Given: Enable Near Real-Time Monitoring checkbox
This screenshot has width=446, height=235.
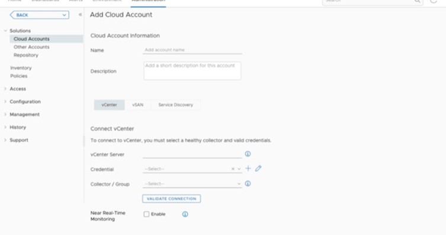Looking at the screenshot, I should (146, 214).
